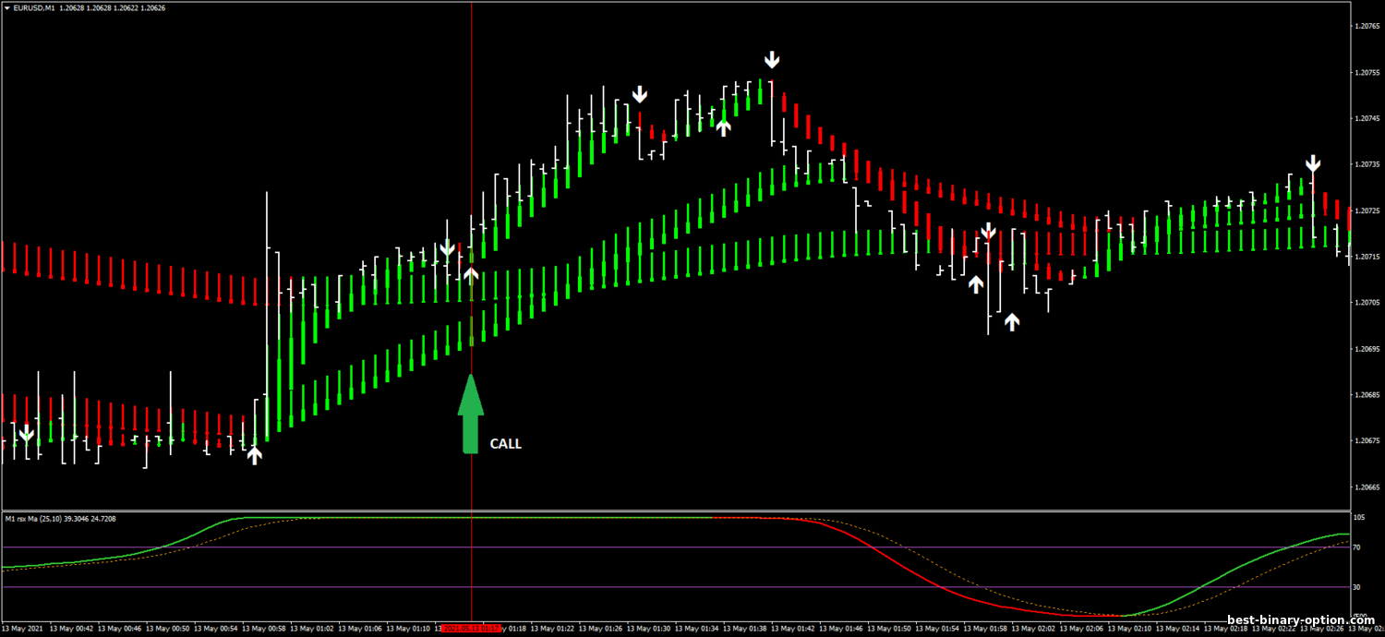Screen dimensions: 1385x637
Task: Click the white down arrow at far right near 02:22
Action: tap(1313, 164)
